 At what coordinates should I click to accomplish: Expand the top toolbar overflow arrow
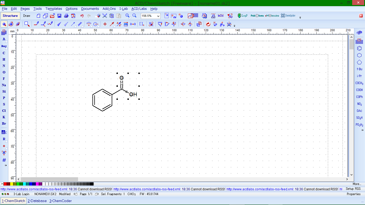300,18
